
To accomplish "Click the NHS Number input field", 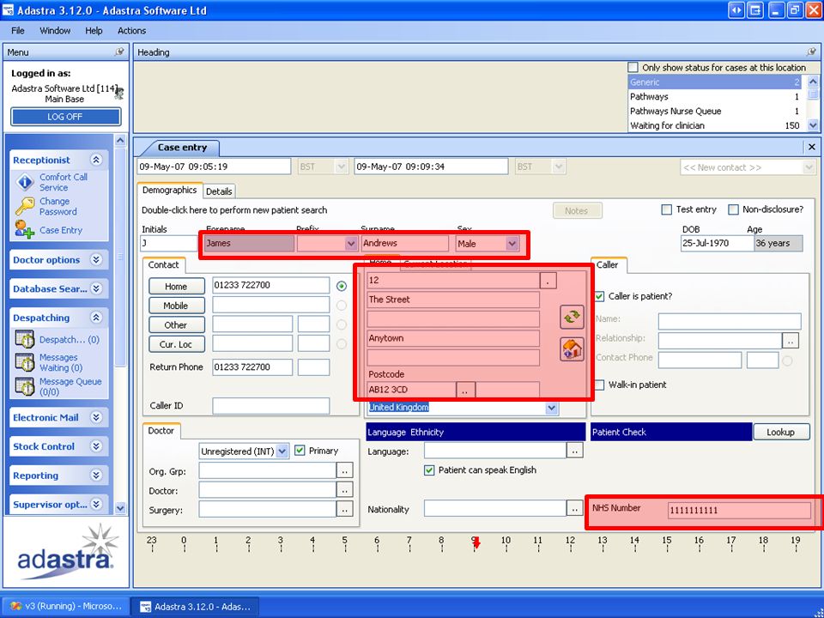I will [739, 510].
